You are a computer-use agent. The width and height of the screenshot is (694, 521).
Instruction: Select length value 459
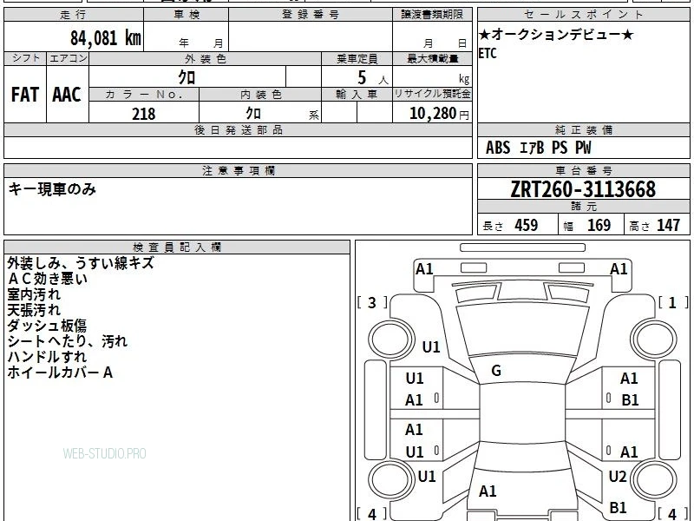(527, 225)
